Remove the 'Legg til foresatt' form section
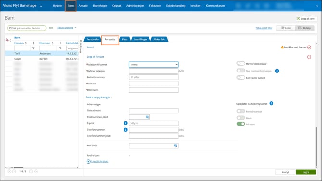This screenshot has height=181, width=322. (x=309, y=57)
